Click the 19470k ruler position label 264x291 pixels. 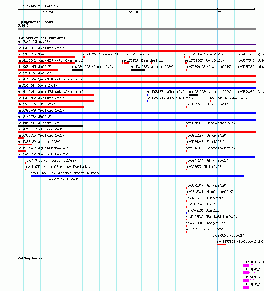pos(217,12)
